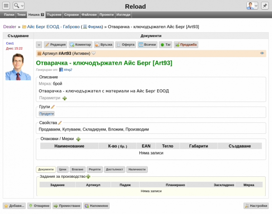Open the Теми menu tab
The height and width of the screenshot is (214, 272).
click(21, 15)
